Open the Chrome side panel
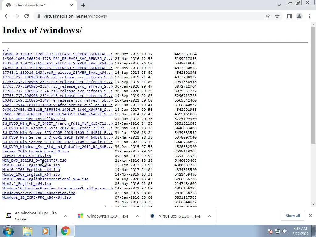 click(289, 16)
